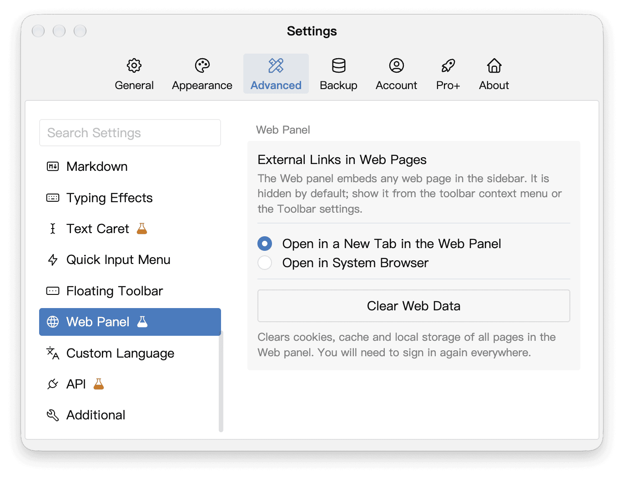The image size is (624, 478).
Task: Click the Markdown icon in the sidebar
Action: [53, 167]
